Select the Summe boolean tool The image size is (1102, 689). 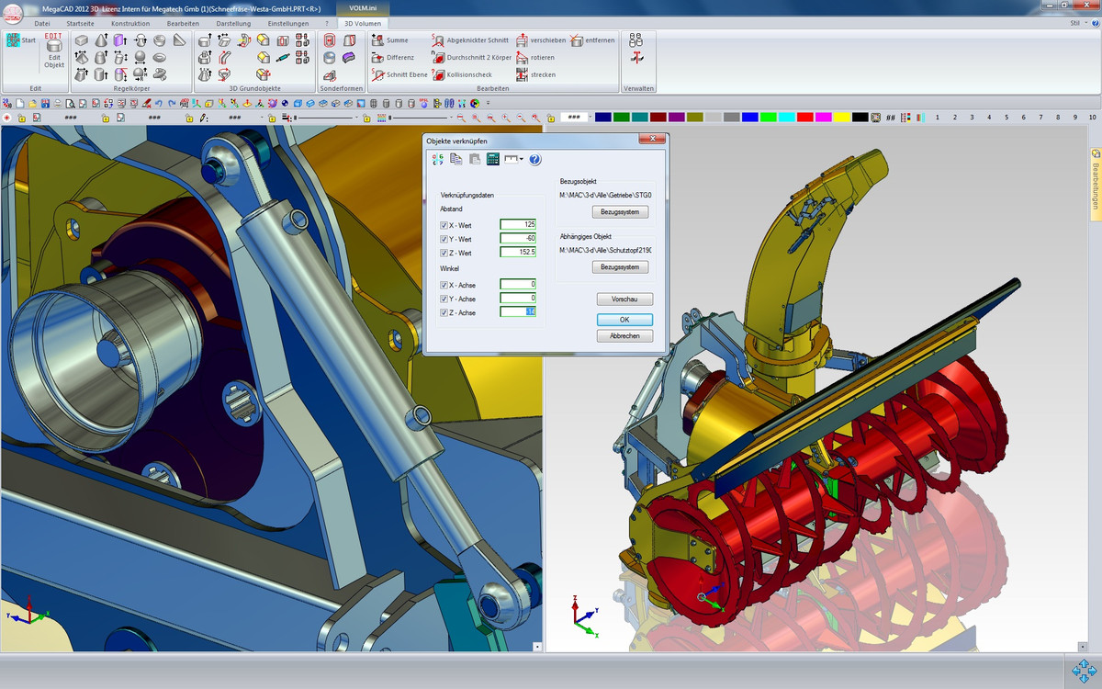click(x=397, y=40)
